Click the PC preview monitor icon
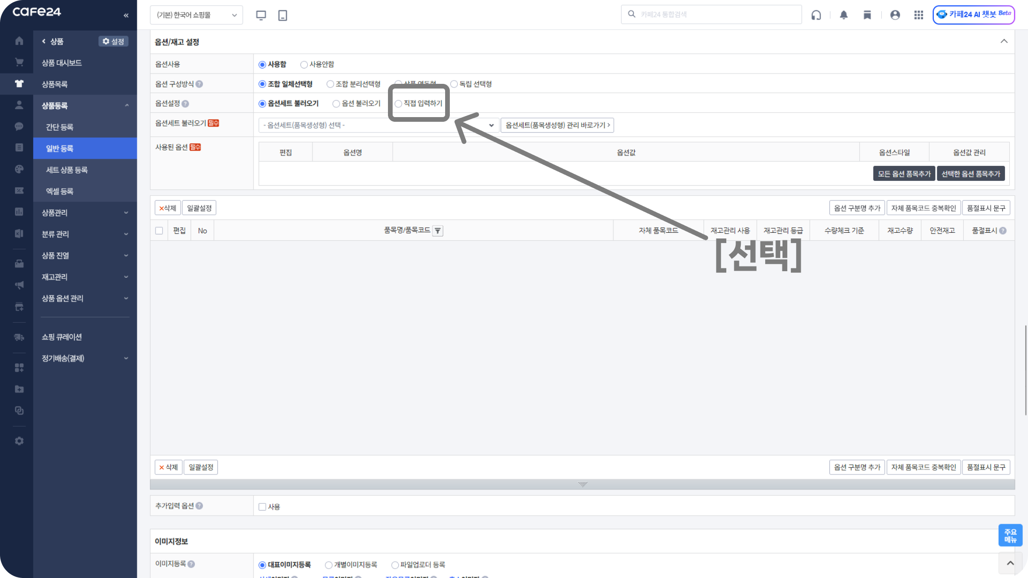Image resolution: width=1028 pixels, height=578 pixels. 261,15
